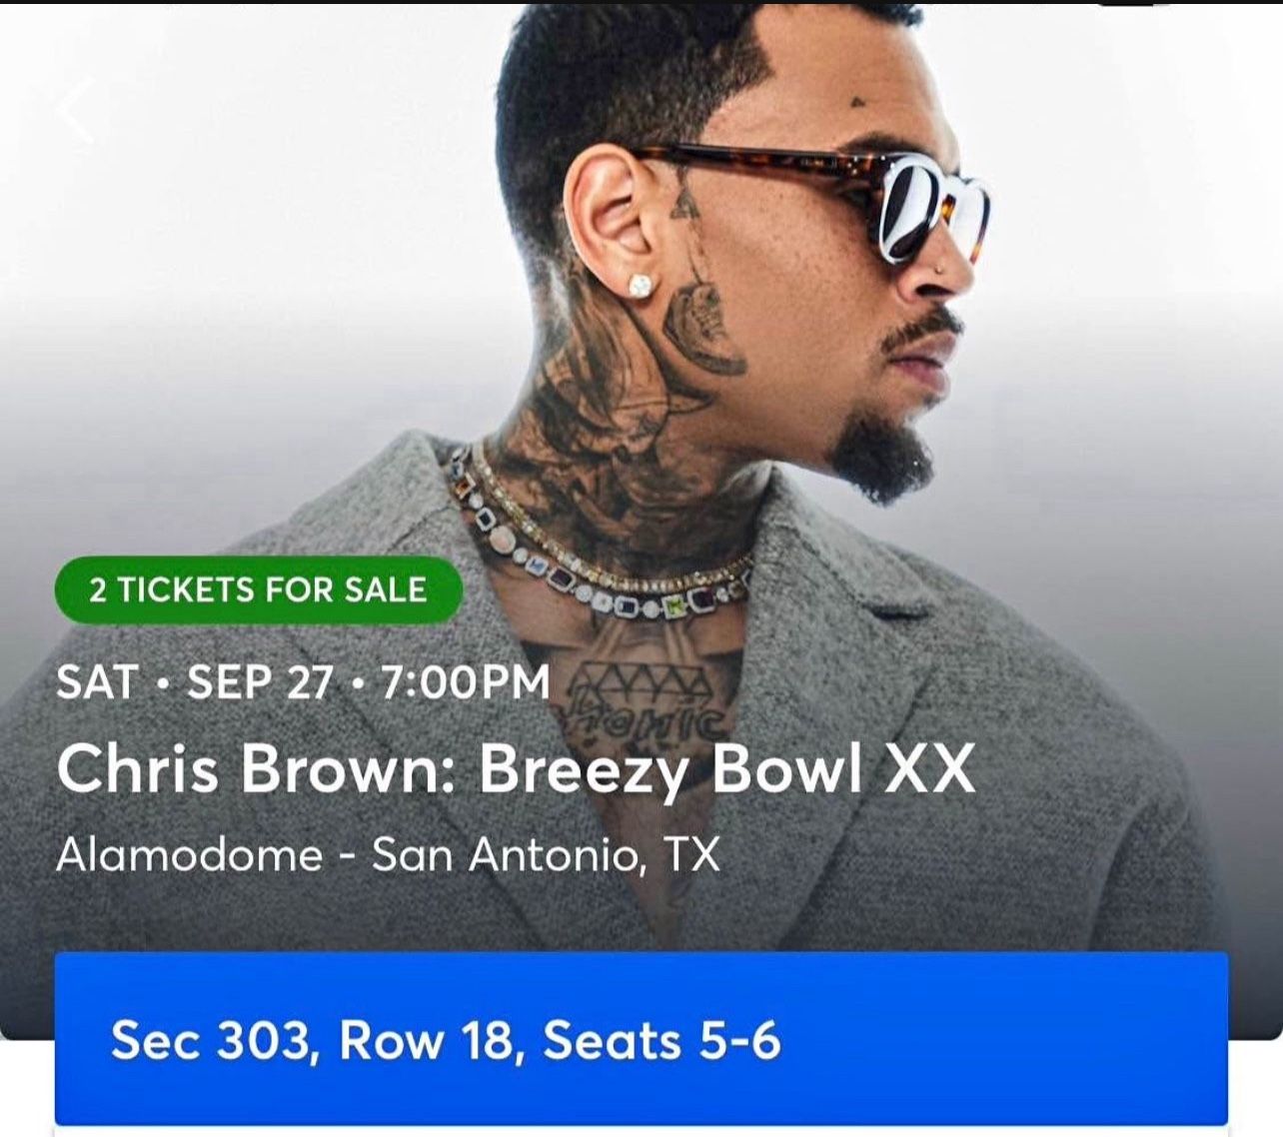This screenshot has height=1137, width=1283.
Task: Open the blue seat details bar
Action: pos(641,1039)
